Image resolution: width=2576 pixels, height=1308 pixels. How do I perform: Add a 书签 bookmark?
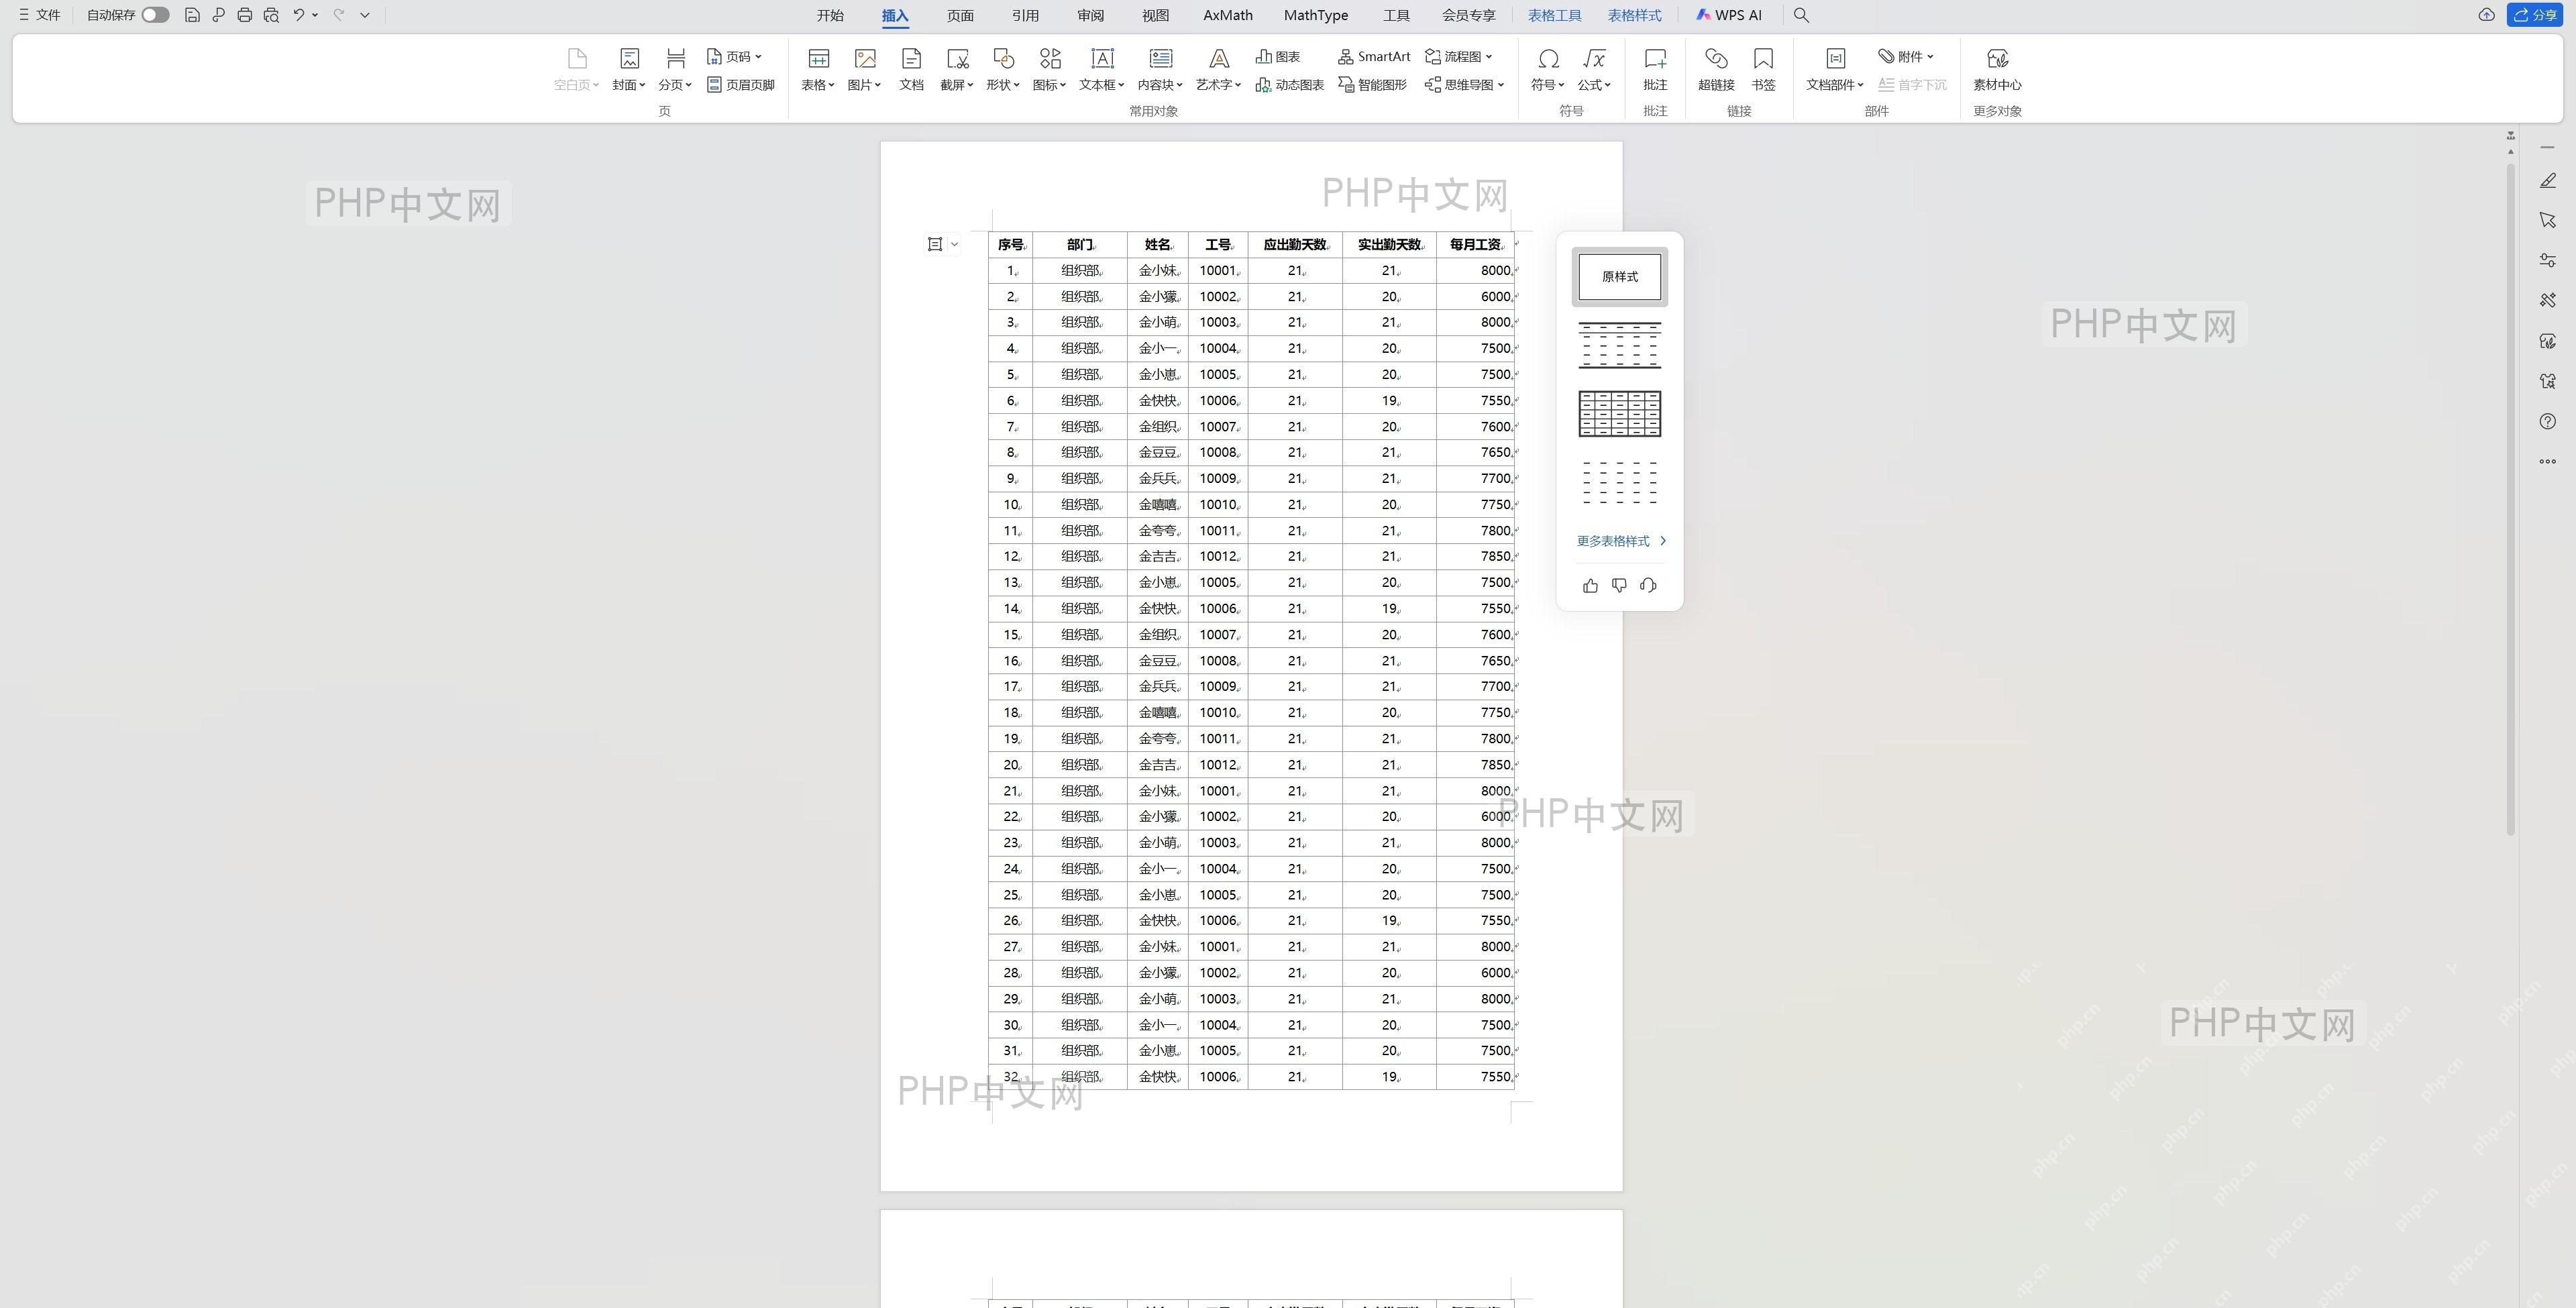1763,69
